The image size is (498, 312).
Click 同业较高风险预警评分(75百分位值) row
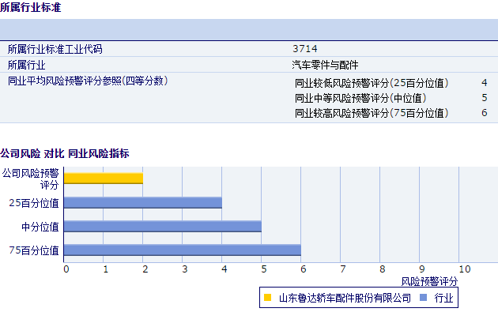391,113
